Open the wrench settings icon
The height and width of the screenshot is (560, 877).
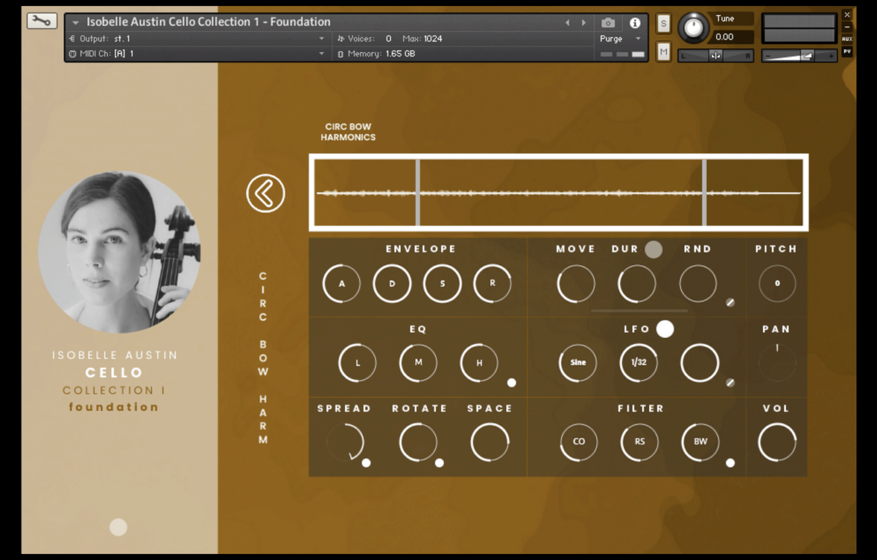42,21
